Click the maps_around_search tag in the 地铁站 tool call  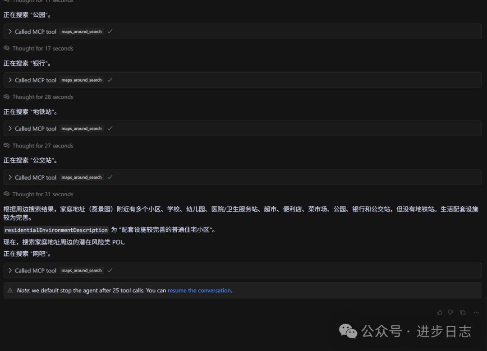[81, 128]
